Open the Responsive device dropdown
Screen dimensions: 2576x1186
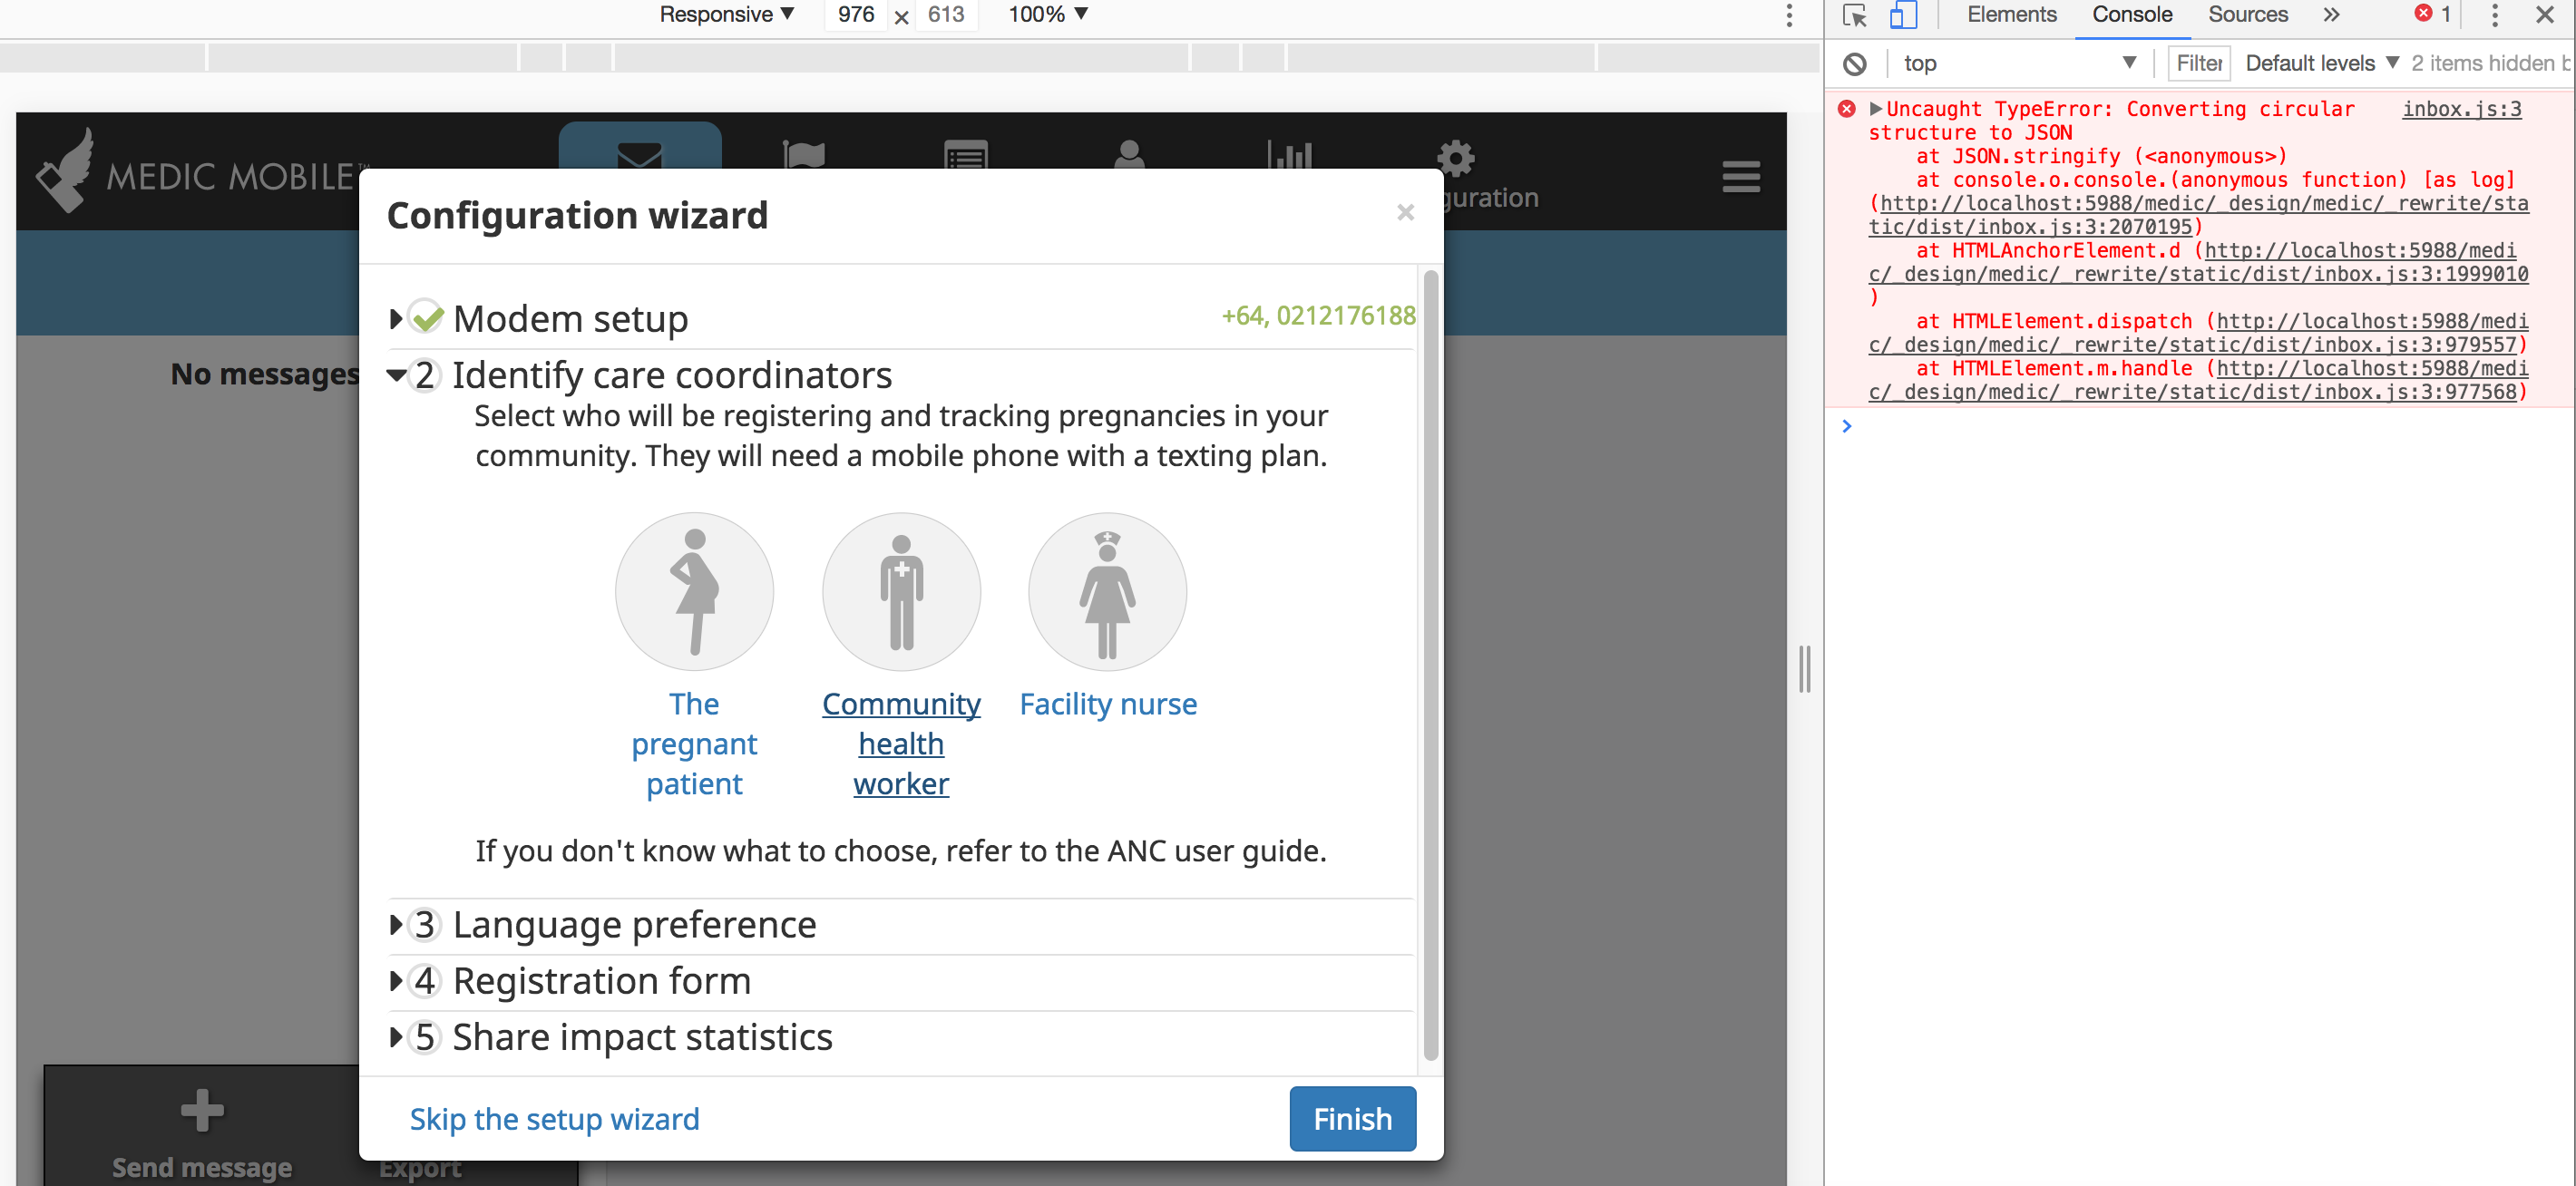coord(726,14)
